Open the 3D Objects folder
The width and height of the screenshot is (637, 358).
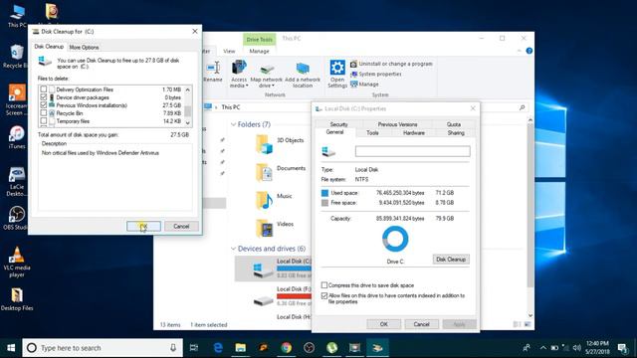pos(281,144)
